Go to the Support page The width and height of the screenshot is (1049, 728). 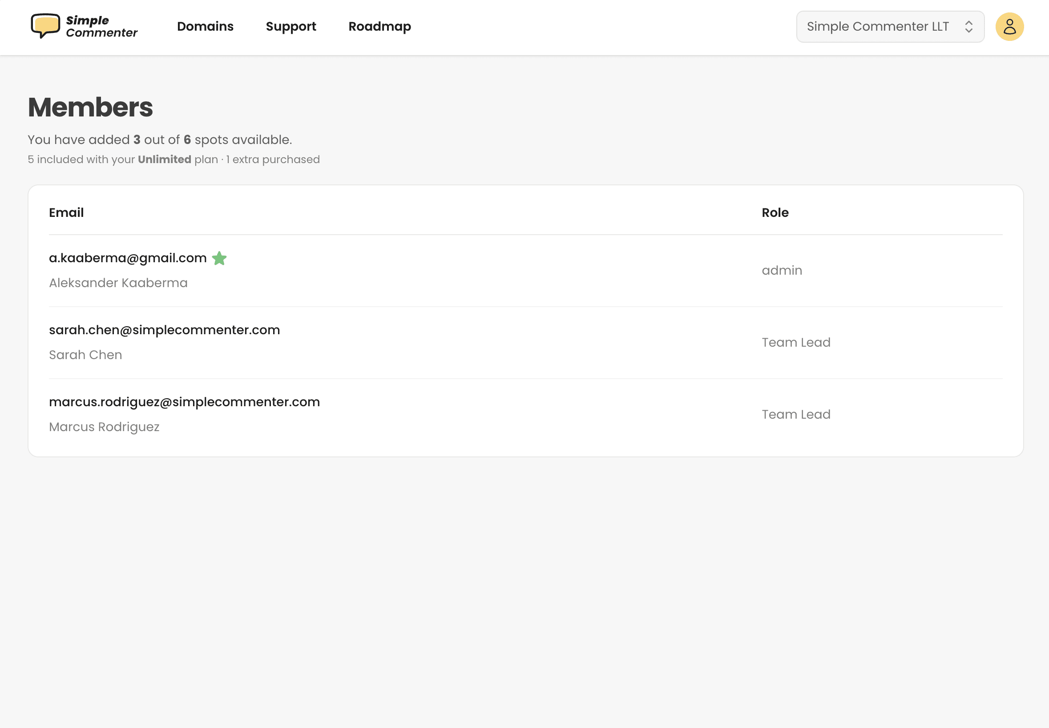click(291, 27)
